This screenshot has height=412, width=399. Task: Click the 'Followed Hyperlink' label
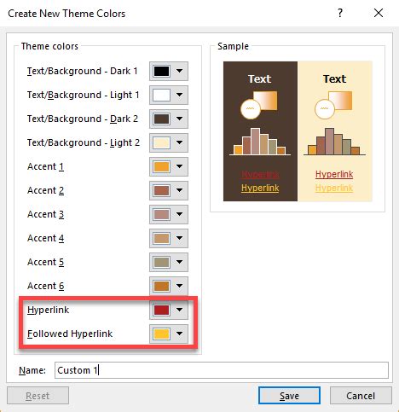pyautogui.click(x=70, y=334)
